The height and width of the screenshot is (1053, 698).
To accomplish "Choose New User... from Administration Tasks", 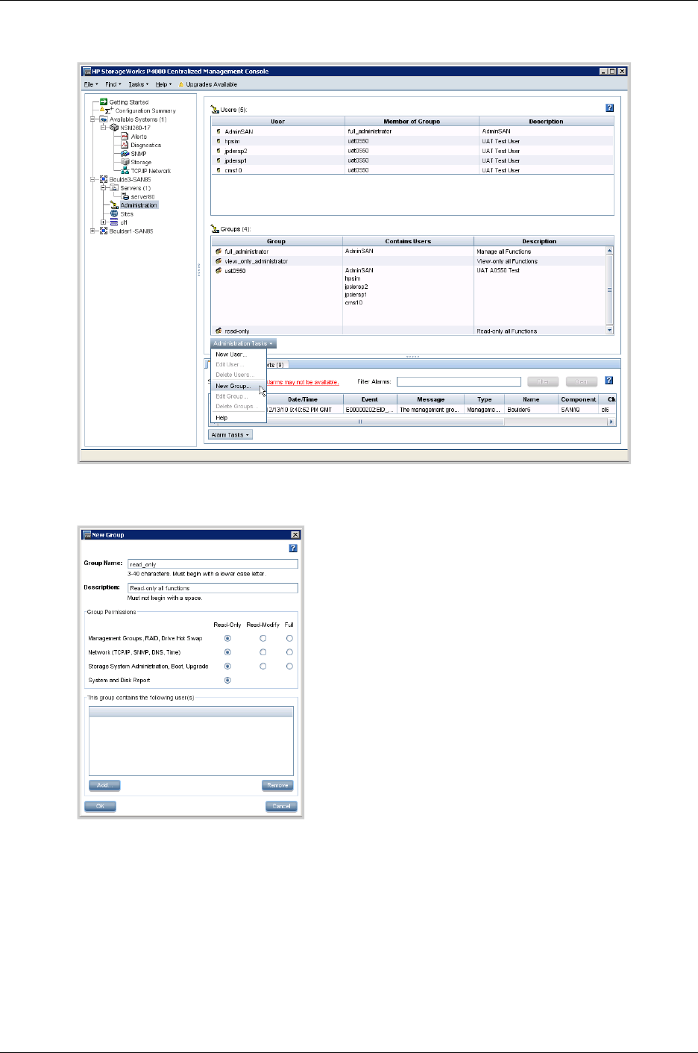I will click(x=231, y=354).
